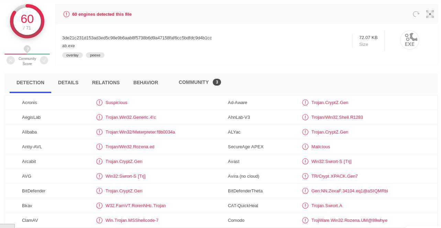Select the file hash text
Viewport: 441px width, 228px height.
pyautogui.click(x=137, y=38)
